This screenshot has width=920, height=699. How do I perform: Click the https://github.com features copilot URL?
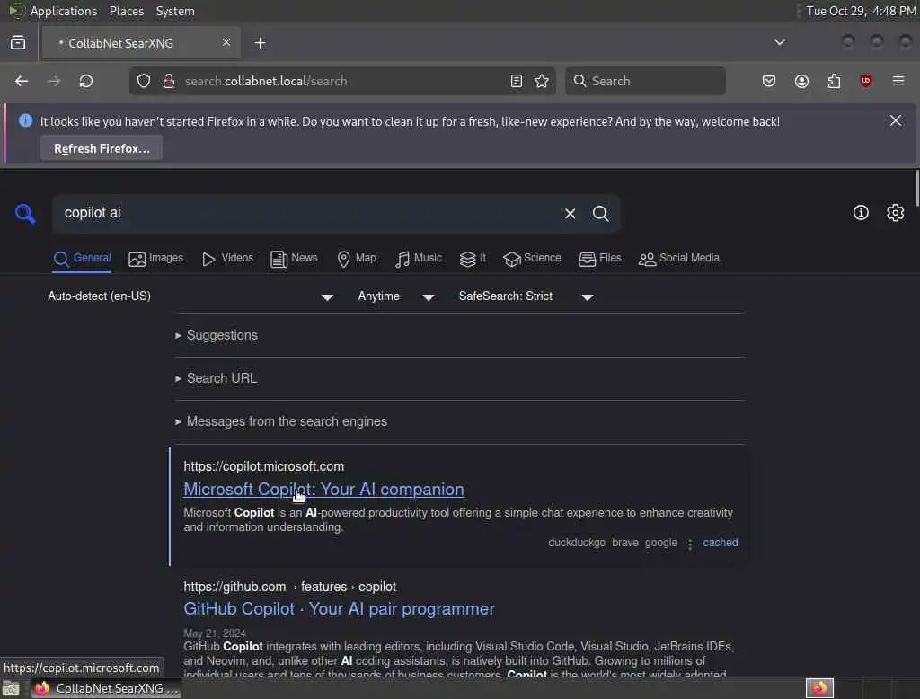click(x=290, y=587)
